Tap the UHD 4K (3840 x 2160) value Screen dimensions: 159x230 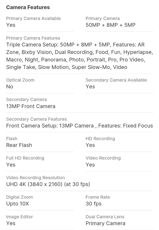point(48,184)
